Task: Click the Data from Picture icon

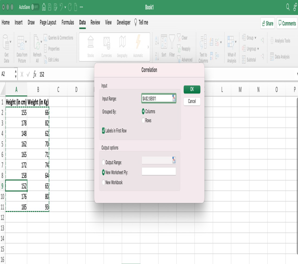Action: tap(21, 42)
